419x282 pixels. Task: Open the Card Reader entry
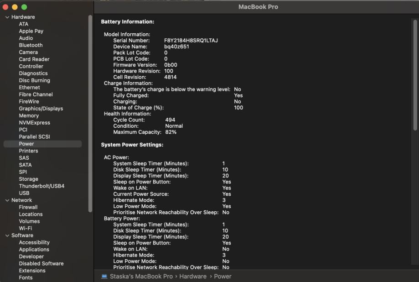pyautogui.click(x=34, y=59)
